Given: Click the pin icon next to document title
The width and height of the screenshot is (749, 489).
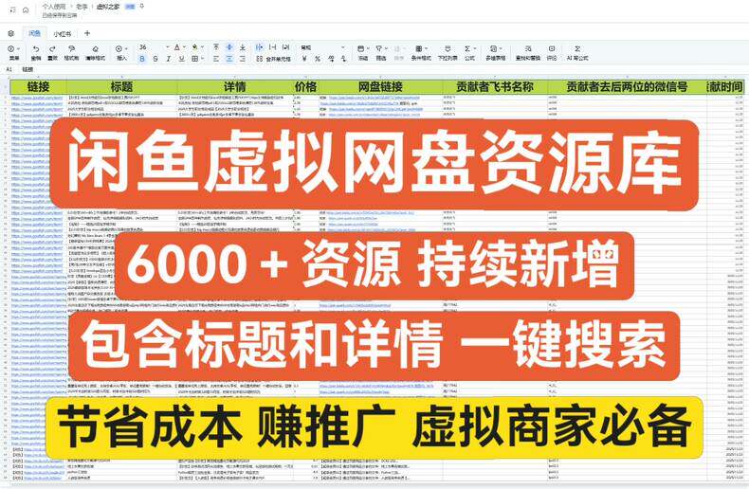Looking at the screenshot, I should click(142, 7).
